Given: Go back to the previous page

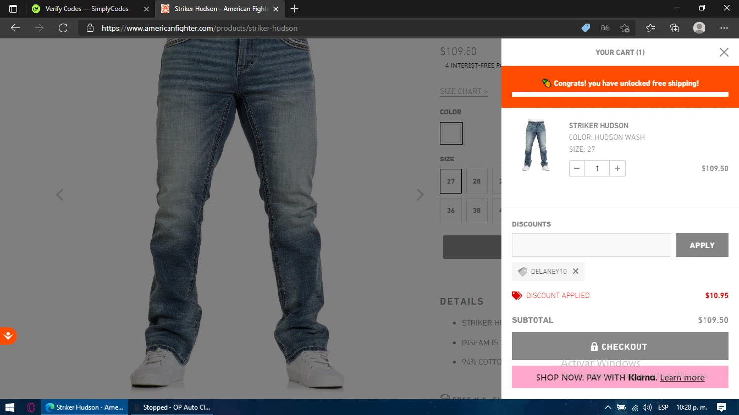Looking at the screenshot, I should coord(15,28).
